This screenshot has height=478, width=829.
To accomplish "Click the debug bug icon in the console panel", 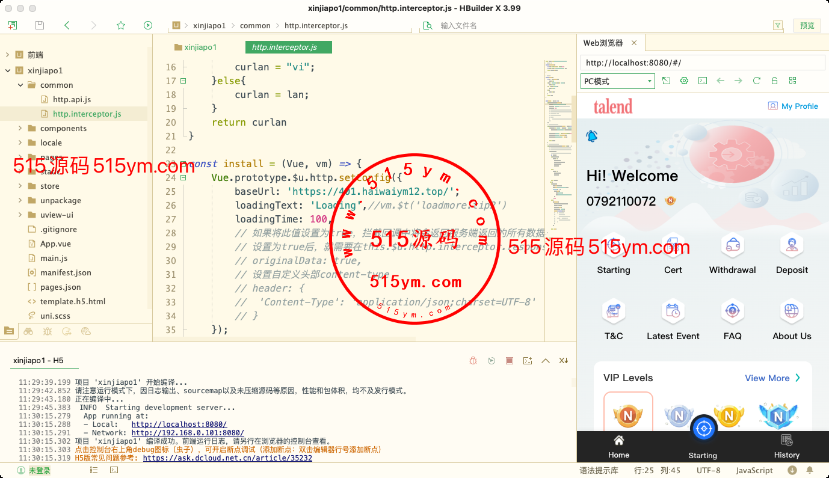I will [473, 361].
